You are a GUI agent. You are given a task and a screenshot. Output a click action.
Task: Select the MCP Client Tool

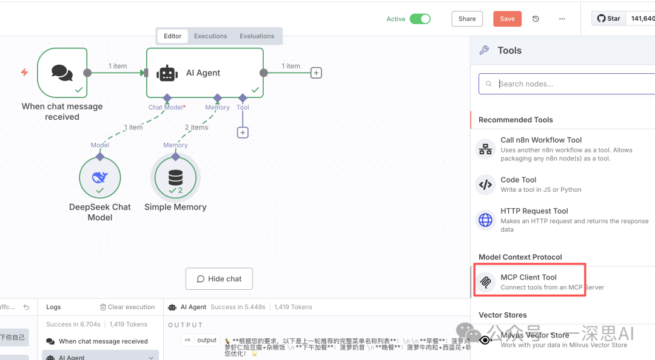tap(529, 282)
